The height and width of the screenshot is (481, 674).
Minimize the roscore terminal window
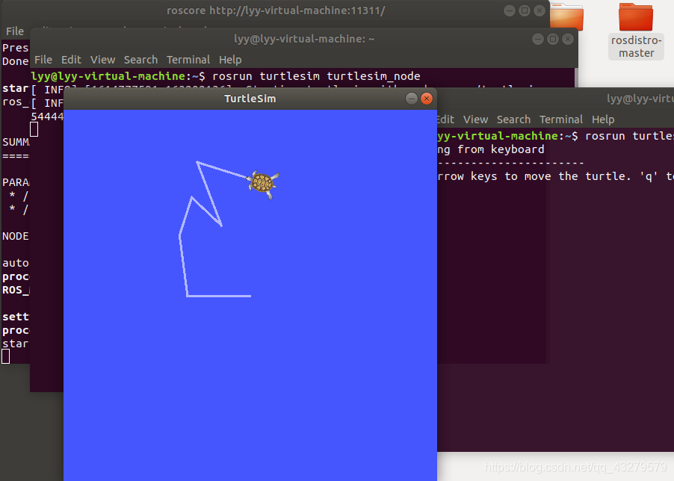510,10
